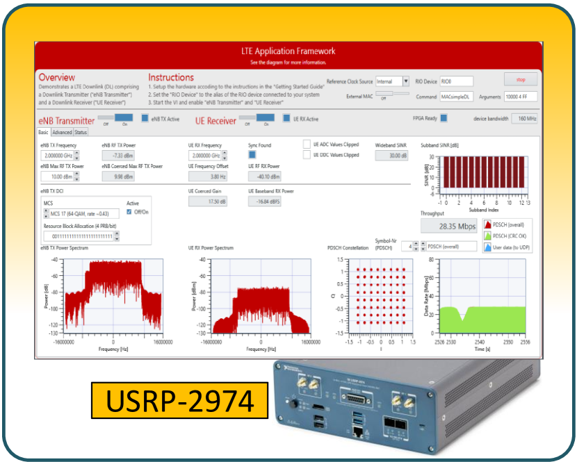Click the Command field showing MACsimpleDL
The height and width of the screenshot is (462, 577).
456,97
